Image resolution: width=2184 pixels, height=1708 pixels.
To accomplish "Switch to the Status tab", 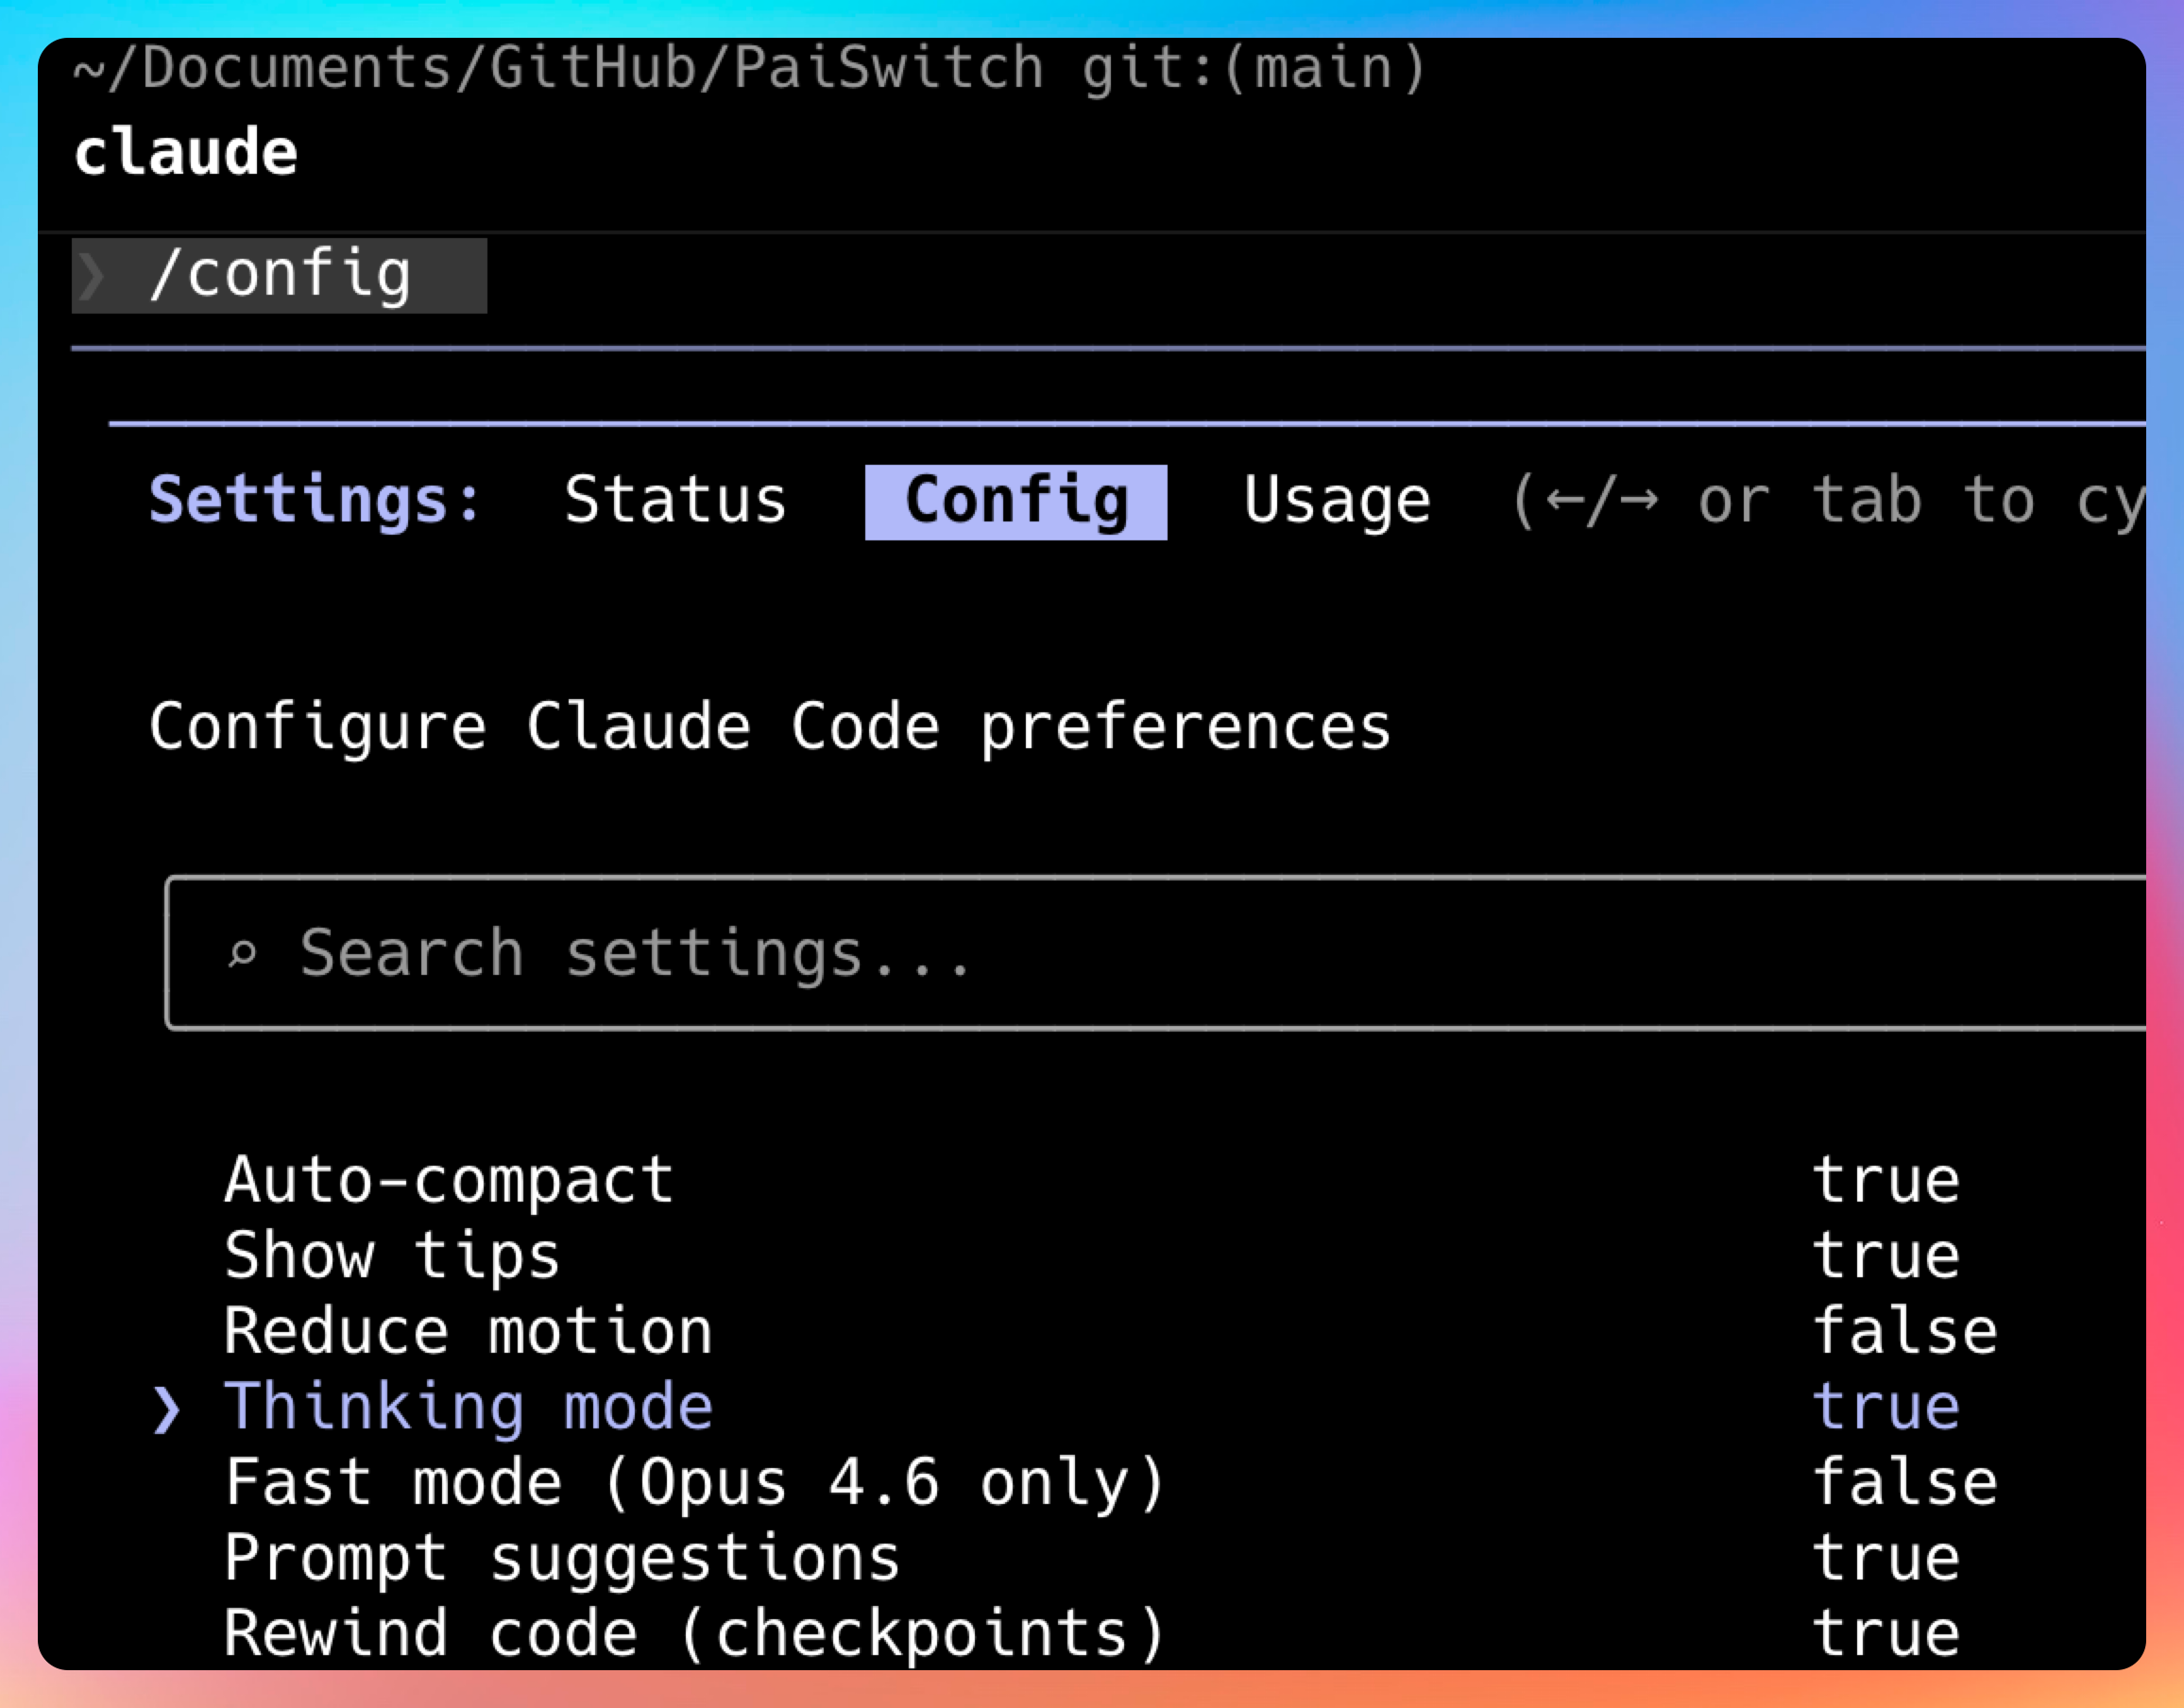I will click(675, 501).
